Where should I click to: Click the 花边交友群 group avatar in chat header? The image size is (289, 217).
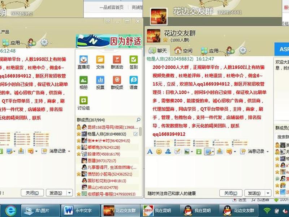(x=154, y=36)
